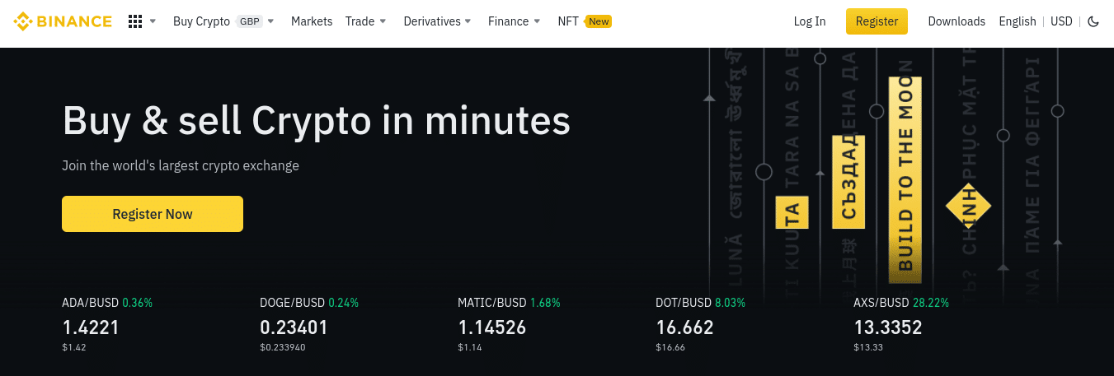The width and height of the screenshot is (1114, 376).
Task: Click the 28.22% change for AXS
Action: pos(930,303)
